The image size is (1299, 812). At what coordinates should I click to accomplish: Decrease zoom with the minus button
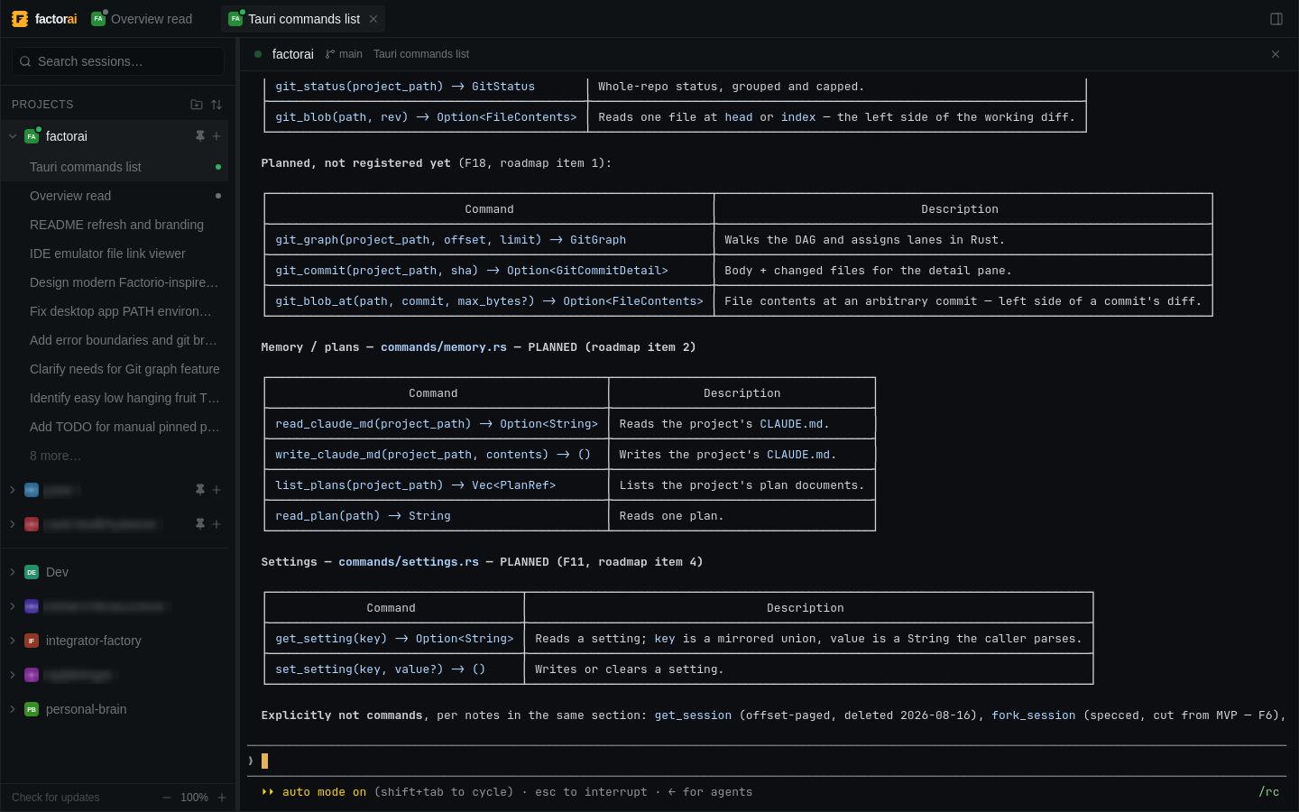coord(167,798)
